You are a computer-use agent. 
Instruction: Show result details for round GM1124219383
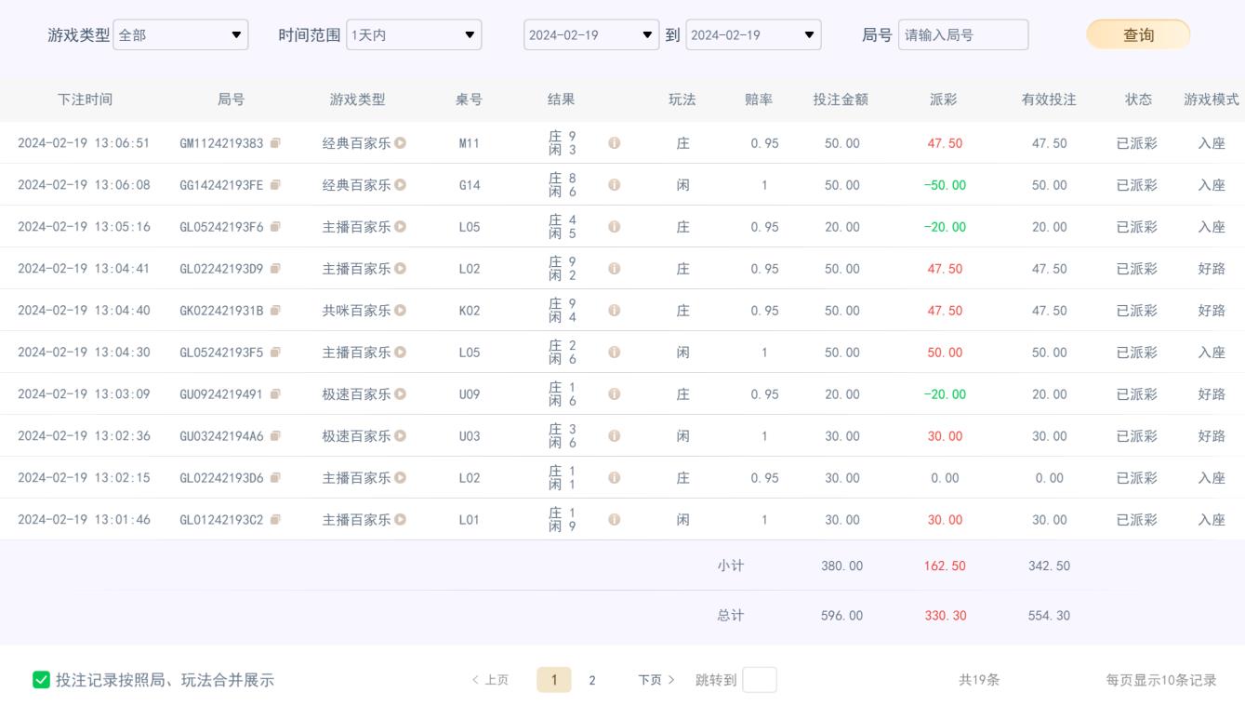click(x=614, y=143)
